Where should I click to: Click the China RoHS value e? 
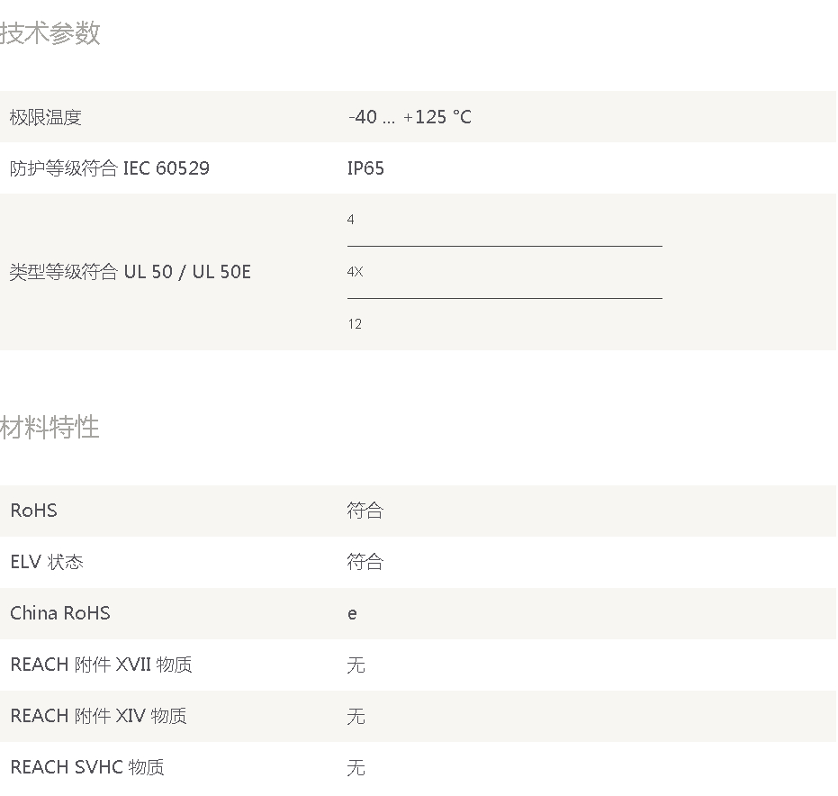point(352,614)
